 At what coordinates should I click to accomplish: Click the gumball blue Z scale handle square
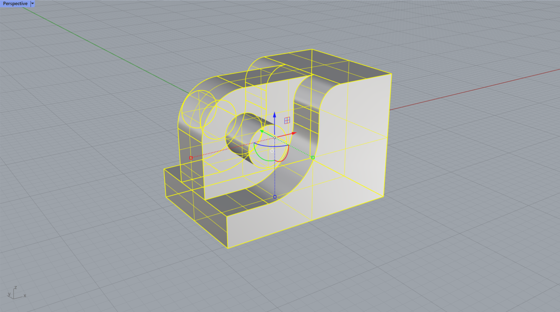coord(274,197)
